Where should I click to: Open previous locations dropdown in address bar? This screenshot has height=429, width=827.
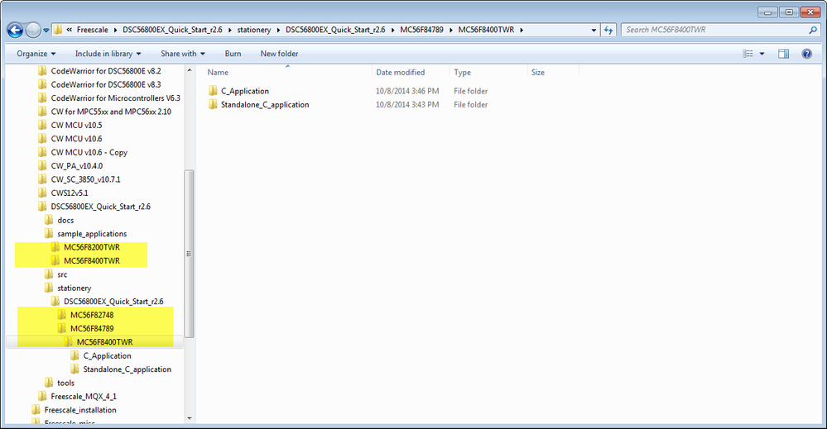tap(594, 30)
